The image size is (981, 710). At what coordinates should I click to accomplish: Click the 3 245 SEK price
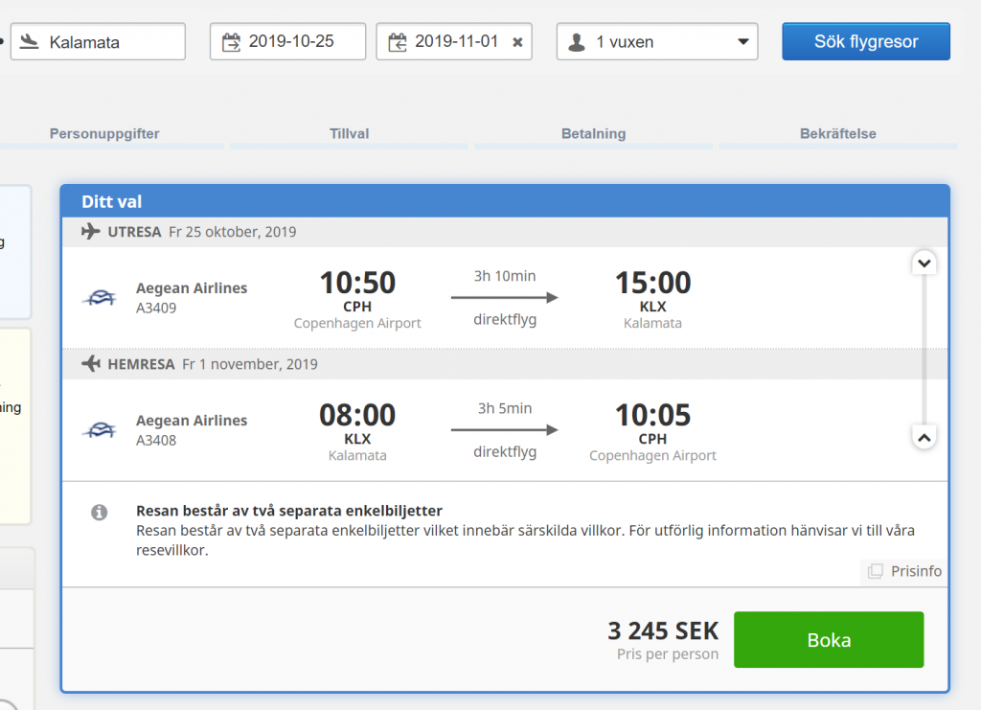663,630
